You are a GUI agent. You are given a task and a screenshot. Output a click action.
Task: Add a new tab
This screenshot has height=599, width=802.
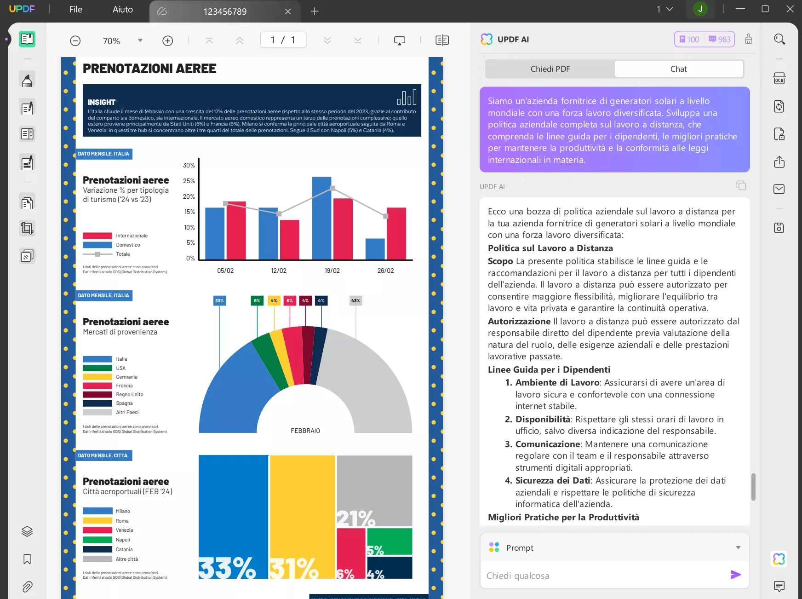click(315, 12)
